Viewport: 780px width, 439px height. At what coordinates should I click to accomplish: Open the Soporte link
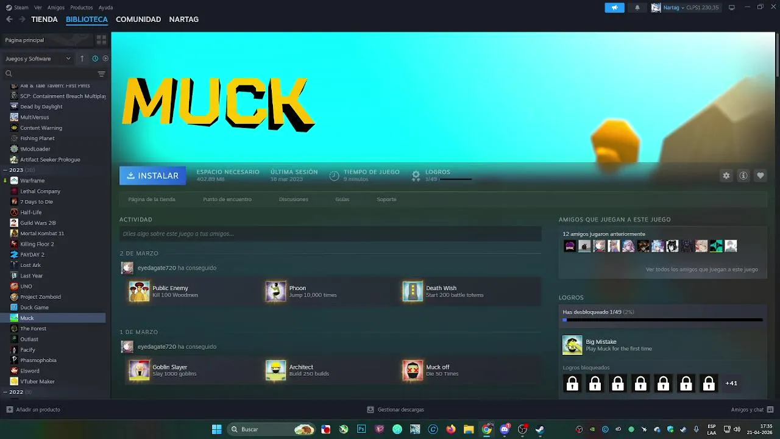tap(386, 199)
